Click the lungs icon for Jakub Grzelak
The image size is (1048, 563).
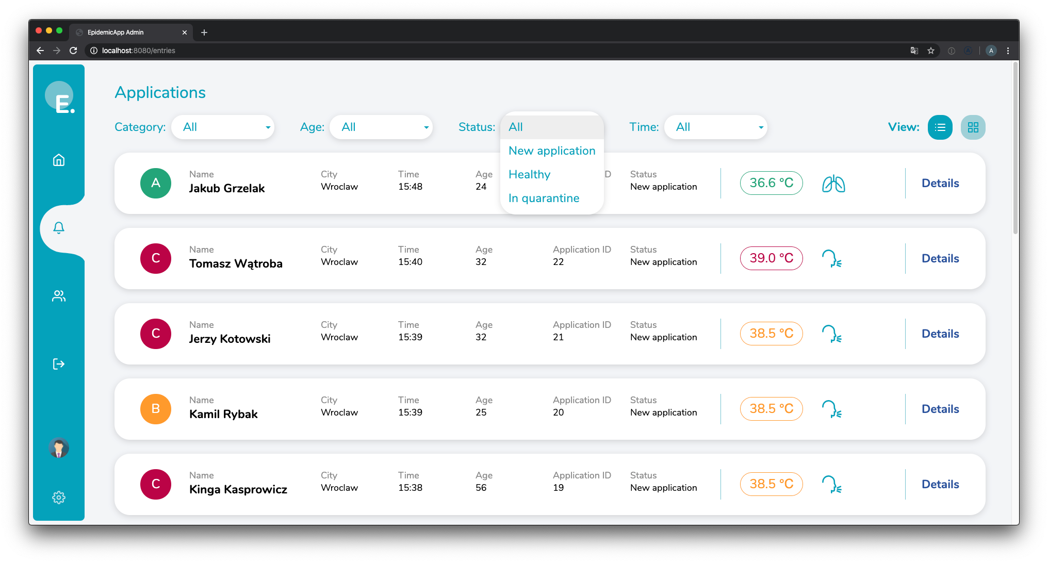(833, 184)
